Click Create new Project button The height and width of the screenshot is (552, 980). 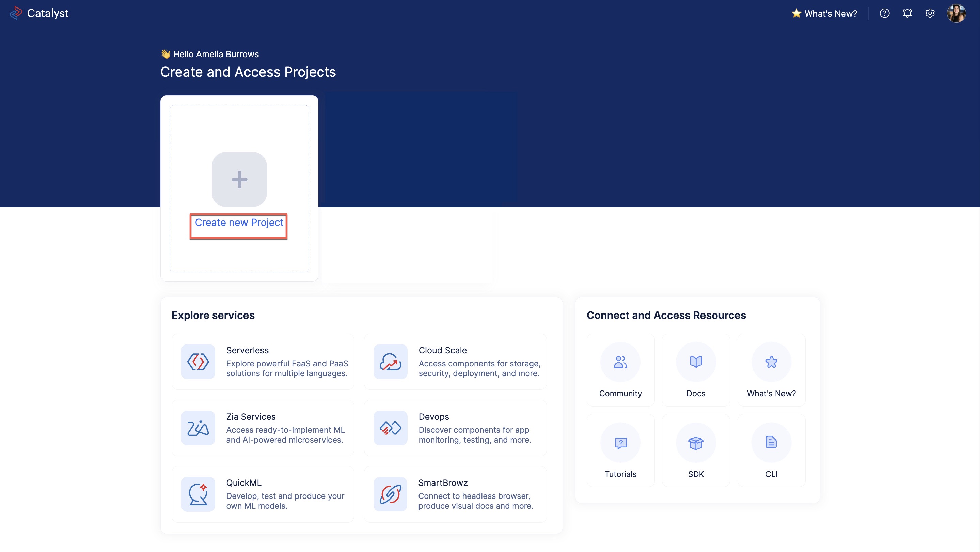(239, 223)
